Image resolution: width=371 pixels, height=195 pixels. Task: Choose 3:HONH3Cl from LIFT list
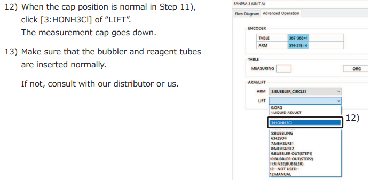pos(305,123)
